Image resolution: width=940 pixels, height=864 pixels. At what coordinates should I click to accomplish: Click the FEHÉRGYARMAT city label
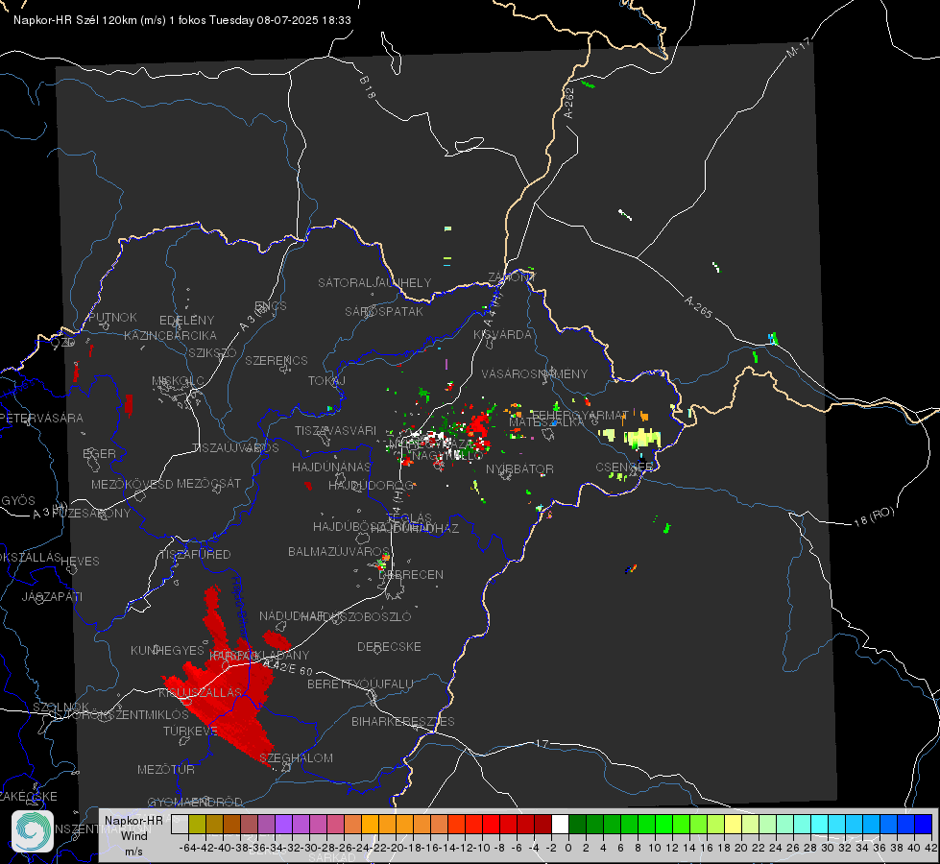pos(580,415)
